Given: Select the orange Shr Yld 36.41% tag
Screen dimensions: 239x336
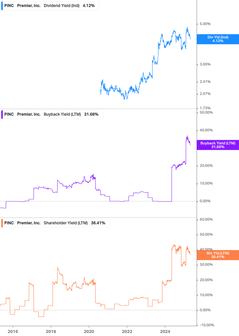Looking at the screenshot, I should click(x=218, y=255).
